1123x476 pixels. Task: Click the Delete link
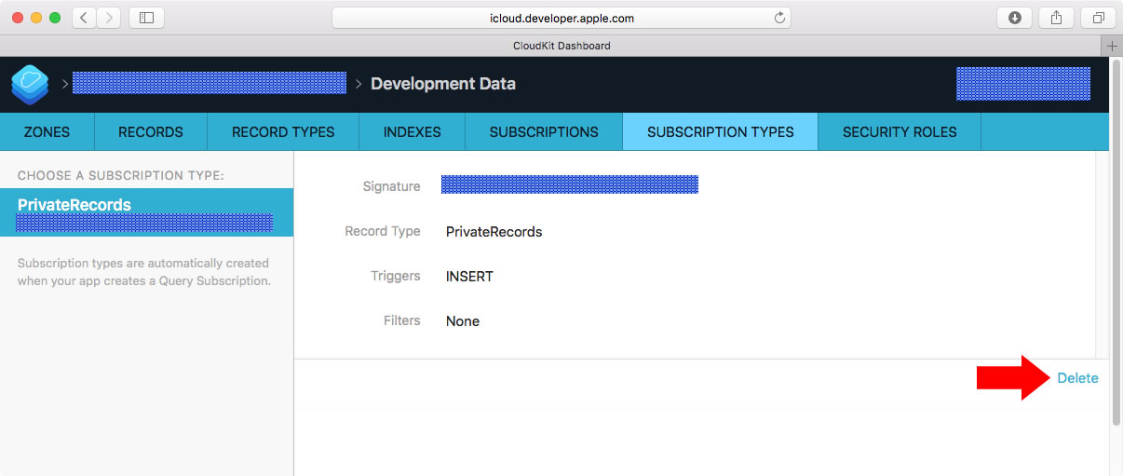coord(1077,378)
